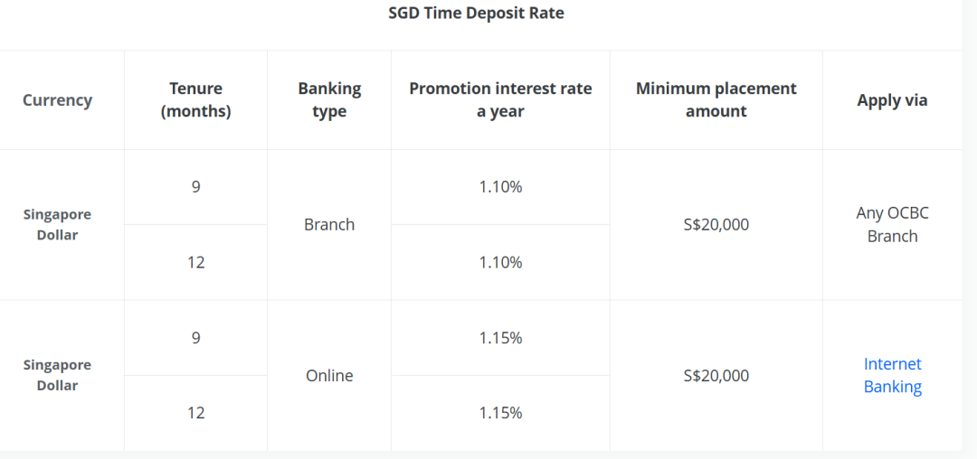Click the Any OCBC Branch cell
The image size is (977, 459).
[892, 225]
